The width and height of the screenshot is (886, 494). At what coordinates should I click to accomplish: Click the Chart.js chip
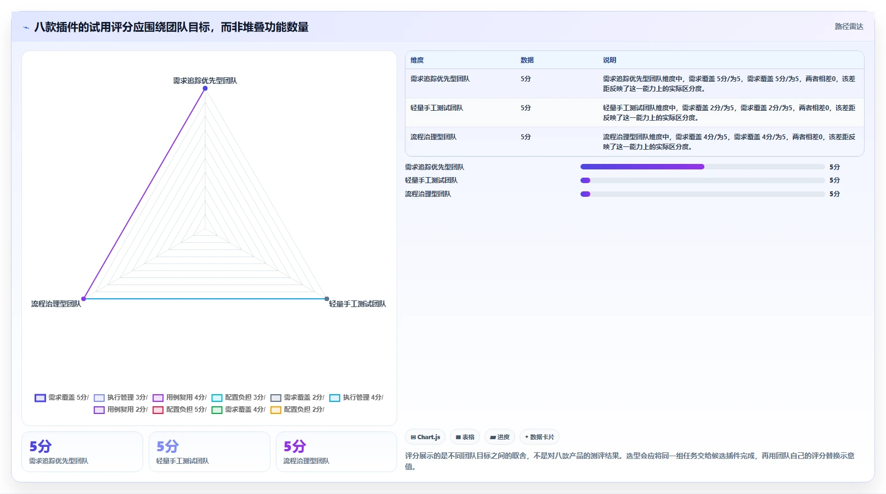[x=425, y=437]
